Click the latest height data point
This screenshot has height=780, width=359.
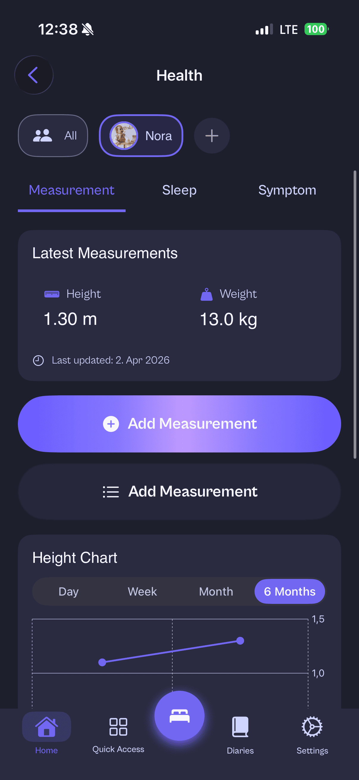click(240, 640)
